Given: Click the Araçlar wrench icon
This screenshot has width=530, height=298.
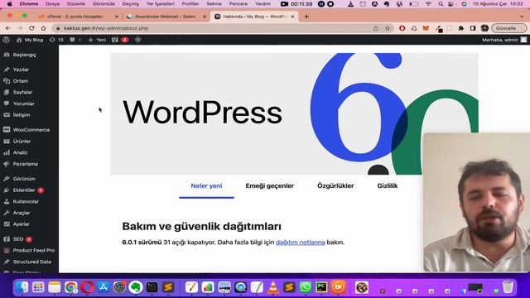Looking at the screenshot, I should pyautogui.click(x=7, y=213).
